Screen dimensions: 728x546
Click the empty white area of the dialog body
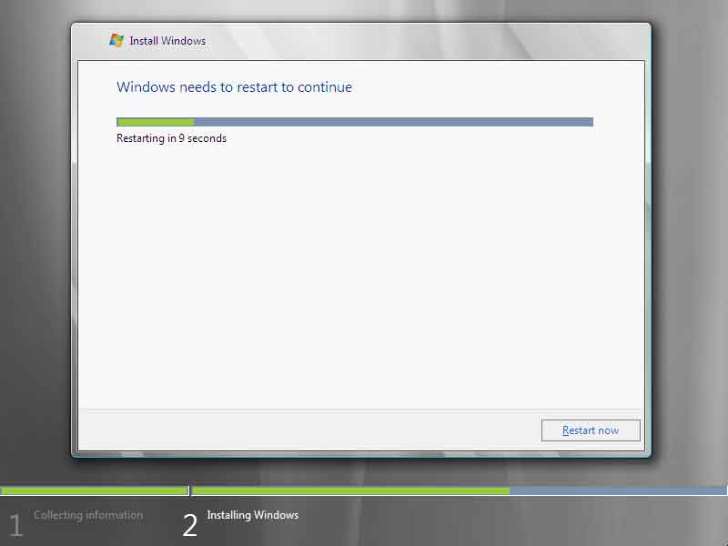point(364,273)
